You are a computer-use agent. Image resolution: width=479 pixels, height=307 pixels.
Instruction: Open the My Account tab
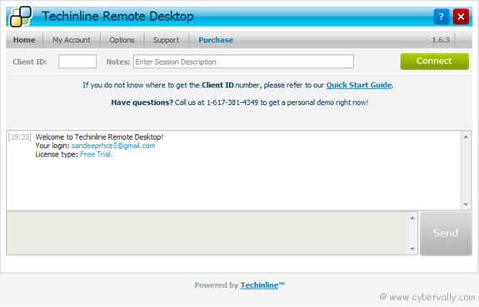[72, 40]
